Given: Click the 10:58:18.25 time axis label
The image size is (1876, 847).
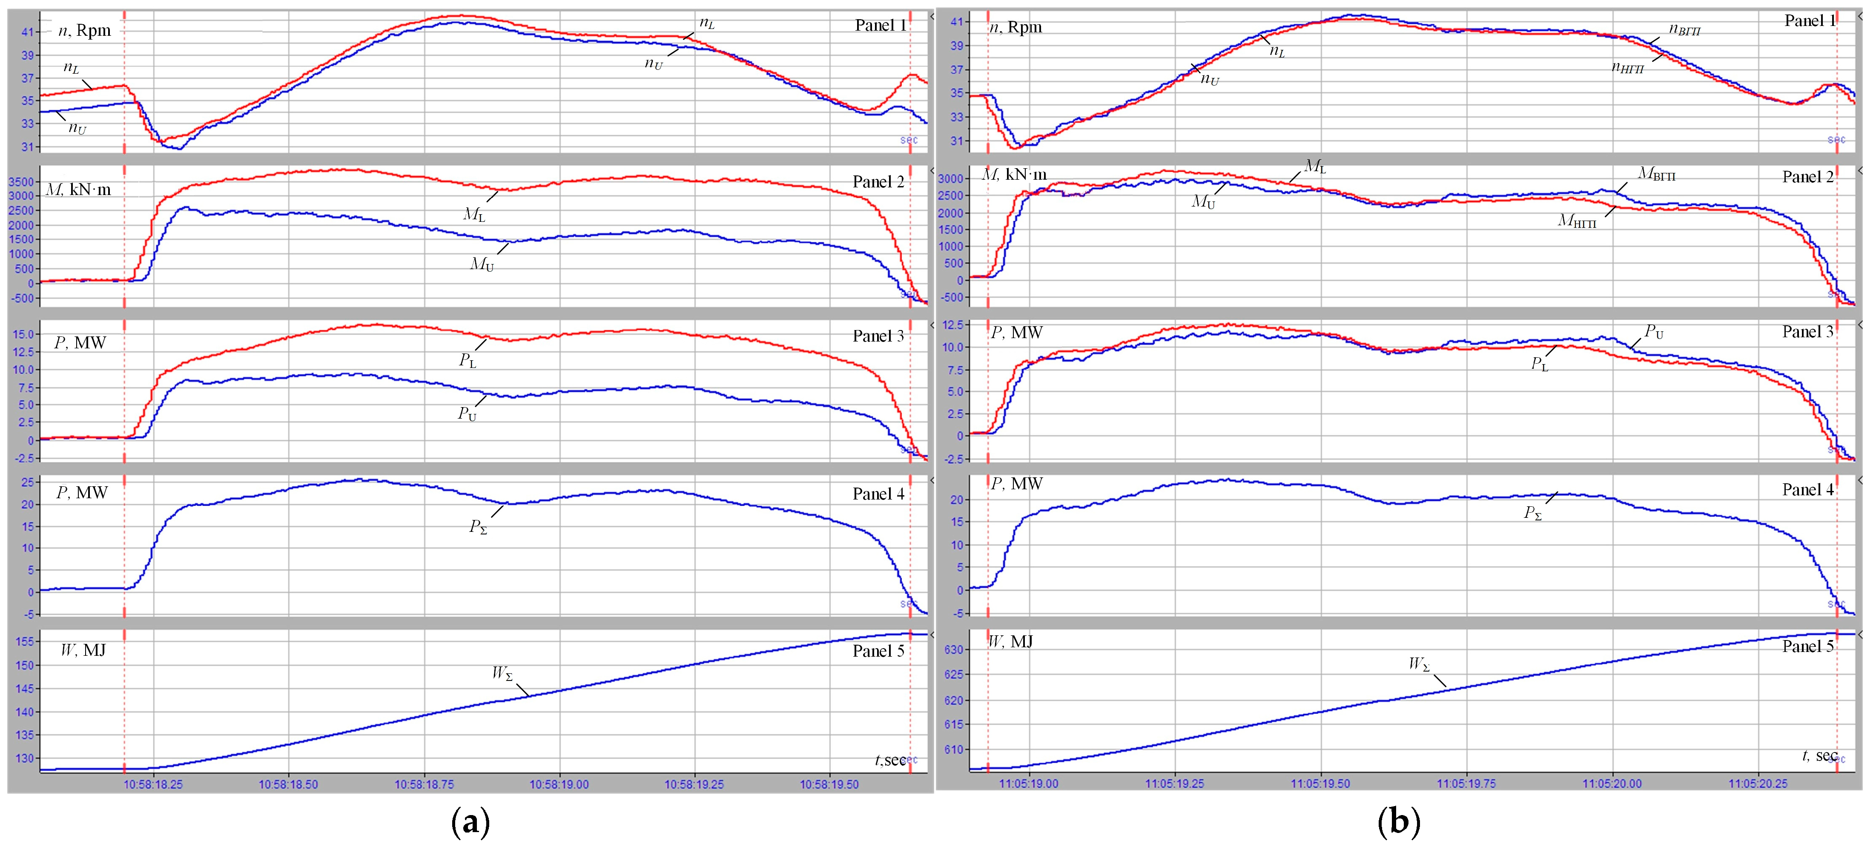Looking at the screenshot, I should tap(153, 784).
